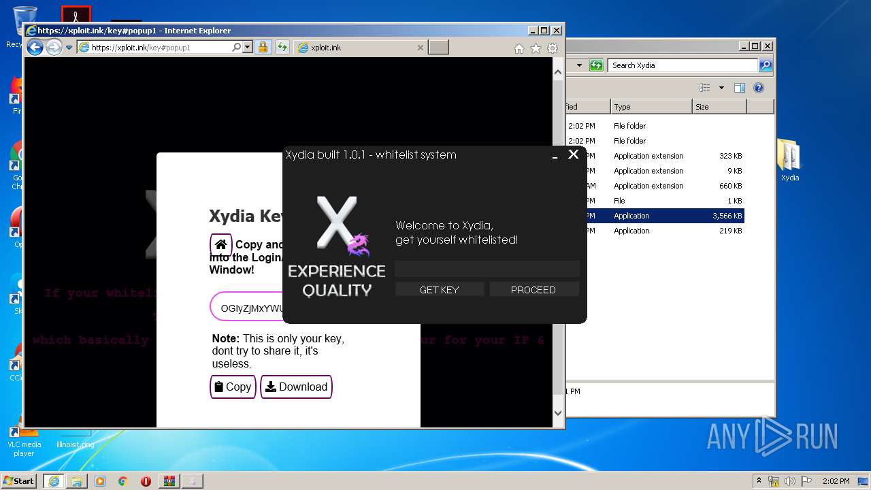871x490 pixels.
Task: Refresh the Explorer folder view
Action: click(x=596, y=65)
